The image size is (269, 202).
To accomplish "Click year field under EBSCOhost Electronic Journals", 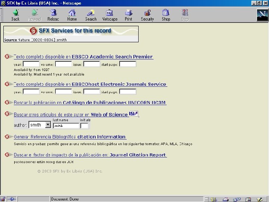I will coord(31,92).
